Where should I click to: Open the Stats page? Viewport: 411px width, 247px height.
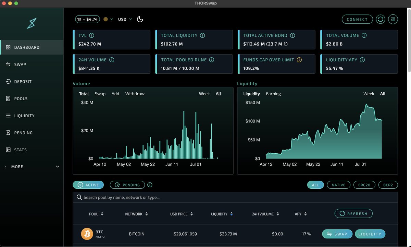pyautogui.click(x=32, y=150)
